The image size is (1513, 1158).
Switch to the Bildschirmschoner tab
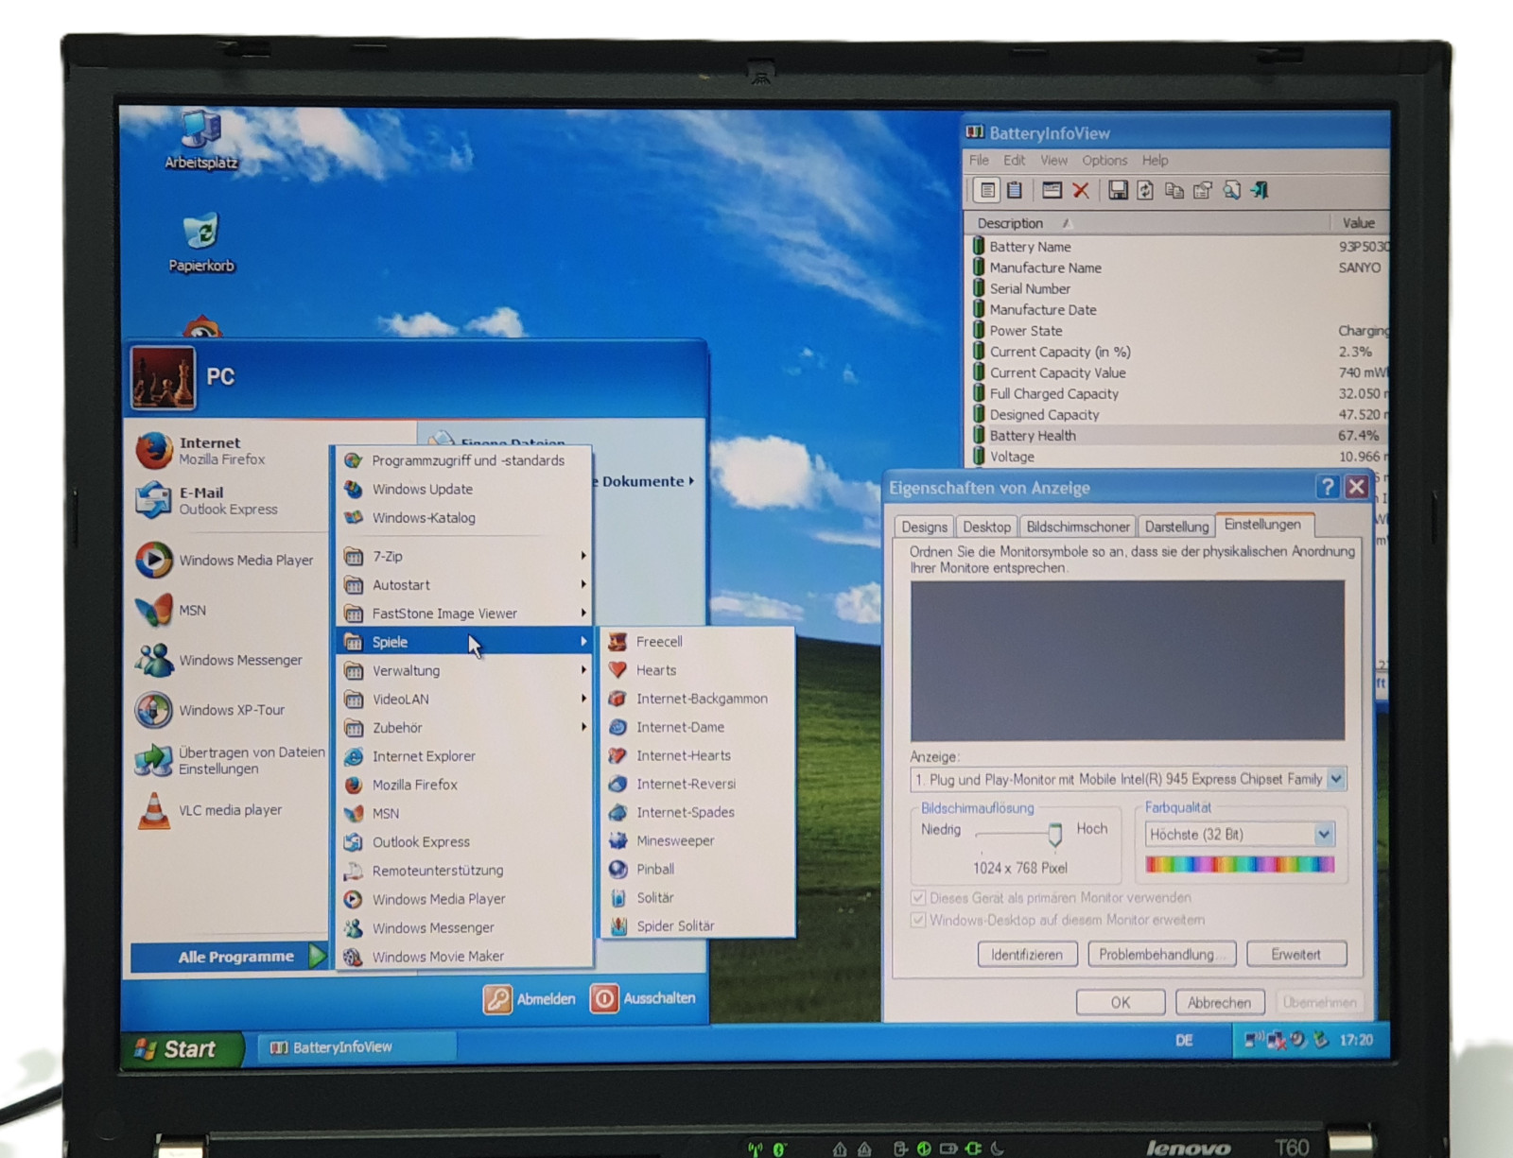[1077, 527]
